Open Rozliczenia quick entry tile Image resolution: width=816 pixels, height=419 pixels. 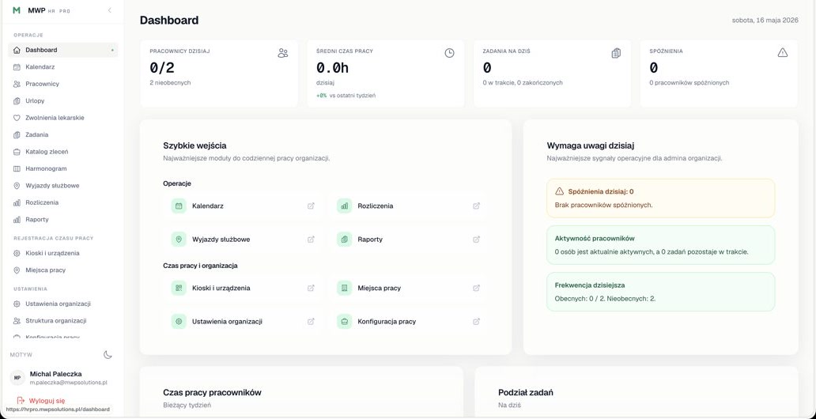(x=409, y=206)
